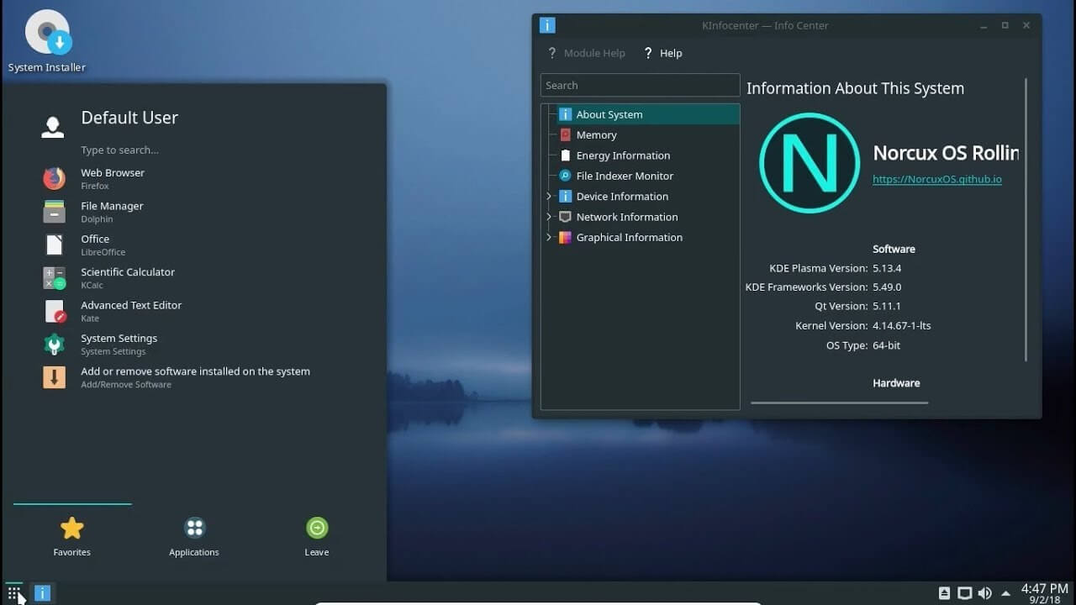
Task: Open the Help menu in Info Center
Action: (662, 53)
